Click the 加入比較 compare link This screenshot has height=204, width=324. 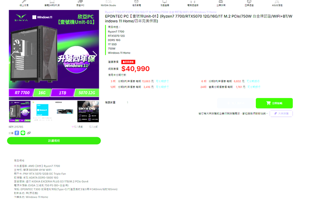(x=93, y=127)
